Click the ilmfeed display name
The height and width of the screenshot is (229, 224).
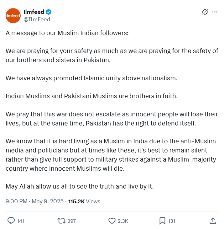34,12
